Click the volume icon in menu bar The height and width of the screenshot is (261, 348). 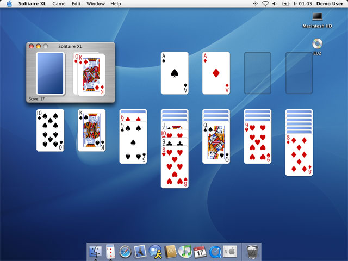(275, 4)
